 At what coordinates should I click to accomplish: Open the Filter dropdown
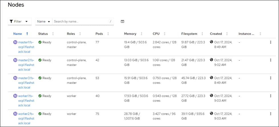[x=20, y=22]
